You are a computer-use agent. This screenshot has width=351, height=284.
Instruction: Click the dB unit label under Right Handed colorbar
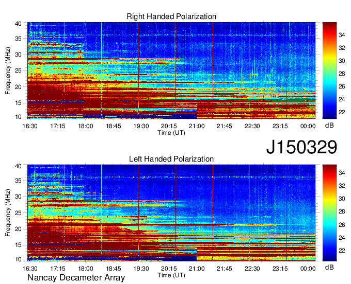tap(329, 126)
